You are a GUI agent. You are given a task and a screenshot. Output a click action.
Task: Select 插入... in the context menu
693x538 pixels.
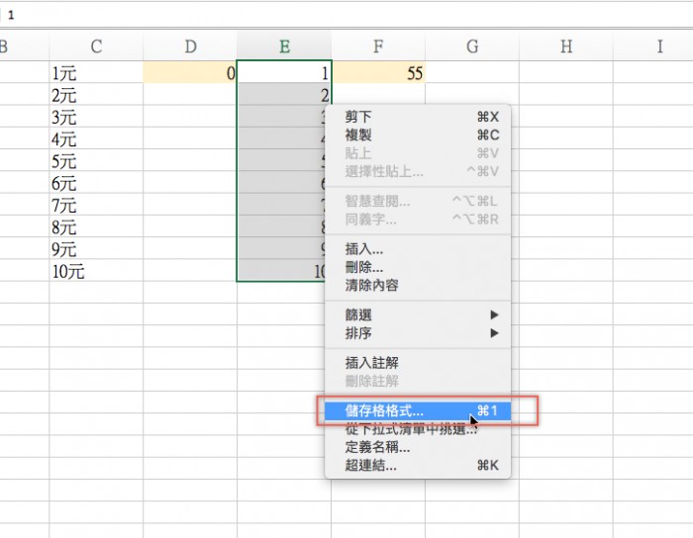pos(418,249)
